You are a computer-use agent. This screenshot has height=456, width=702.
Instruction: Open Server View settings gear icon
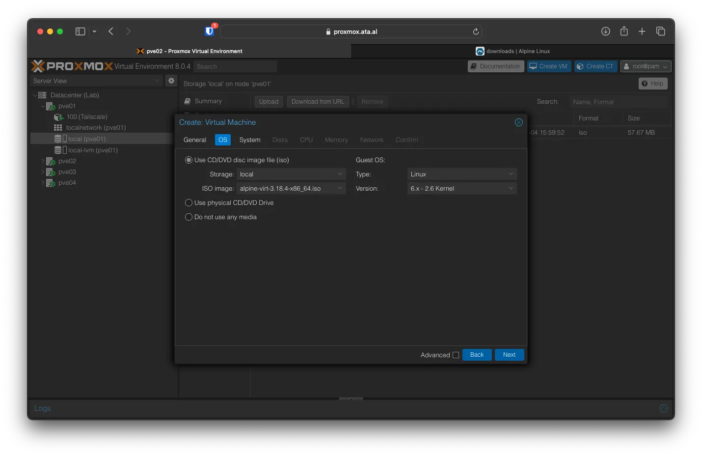click(x=171, y=81)
